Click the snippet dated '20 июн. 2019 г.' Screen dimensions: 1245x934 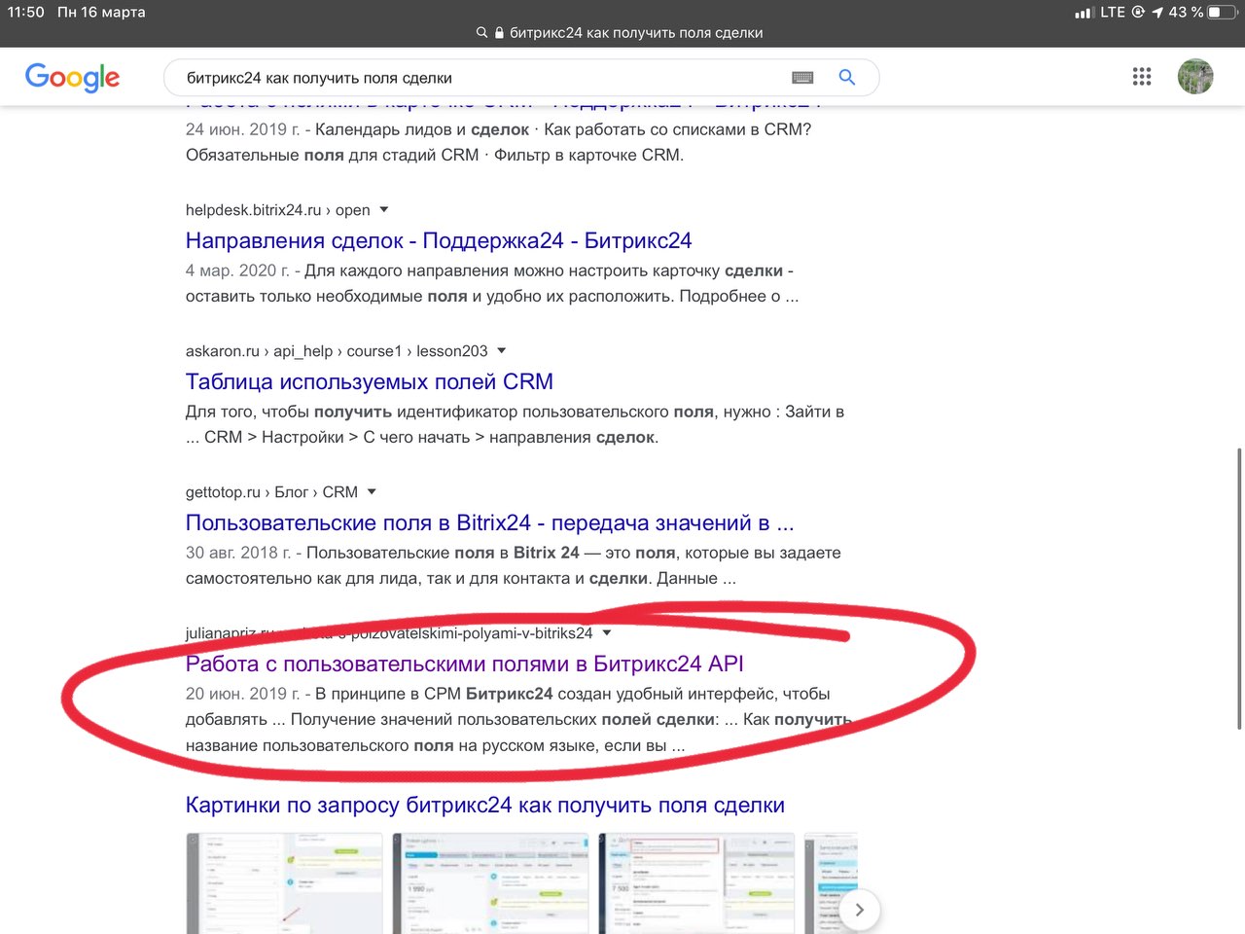click(519, 720)
